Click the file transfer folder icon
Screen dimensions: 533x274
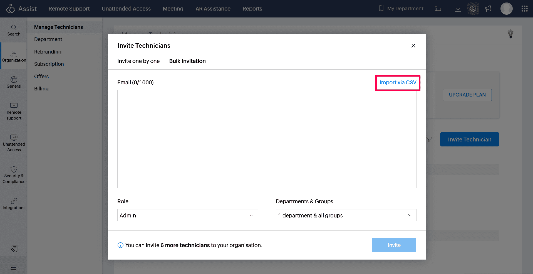(x=438, y=9)
